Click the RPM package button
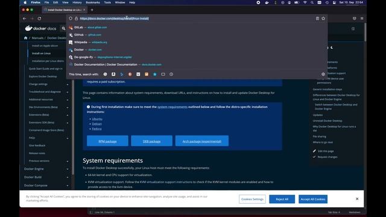 [107, 141]
